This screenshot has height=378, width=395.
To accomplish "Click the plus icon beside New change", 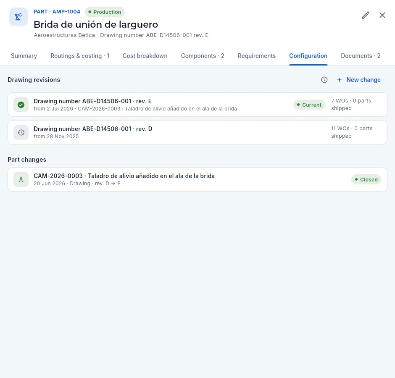I will point(340,80).
